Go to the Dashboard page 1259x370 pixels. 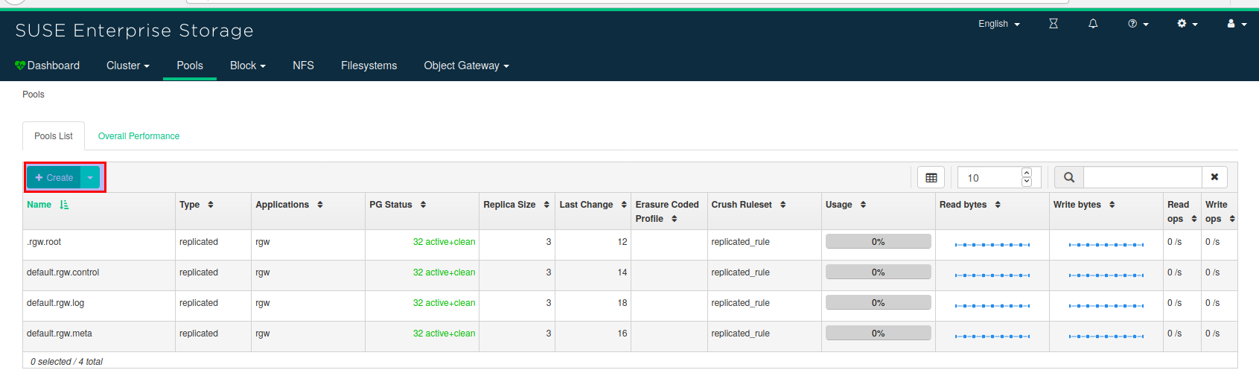(x=47, y=66)
